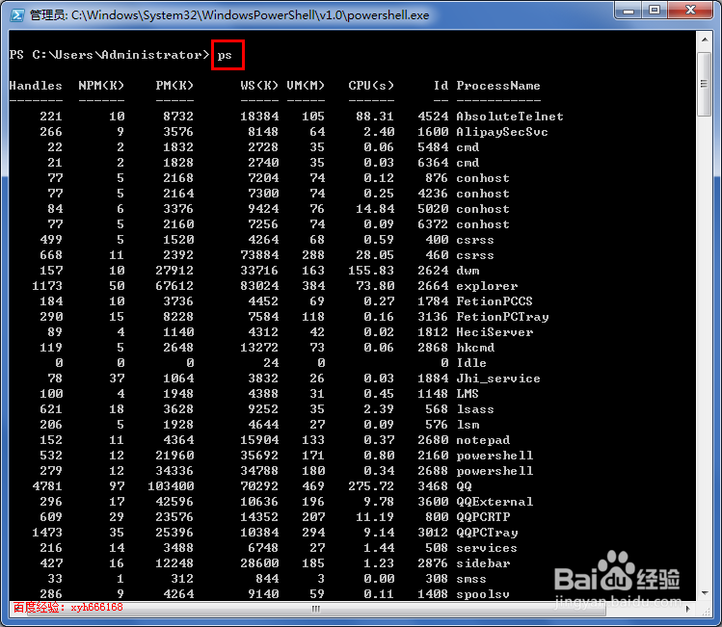This screenshot has height=627, width=722.
Task: Click the Handles column header
Action: [x=36, y=86]
